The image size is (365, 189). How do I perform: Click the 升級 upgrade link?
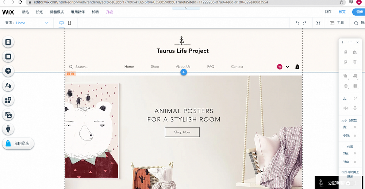[x=109, y=12]
